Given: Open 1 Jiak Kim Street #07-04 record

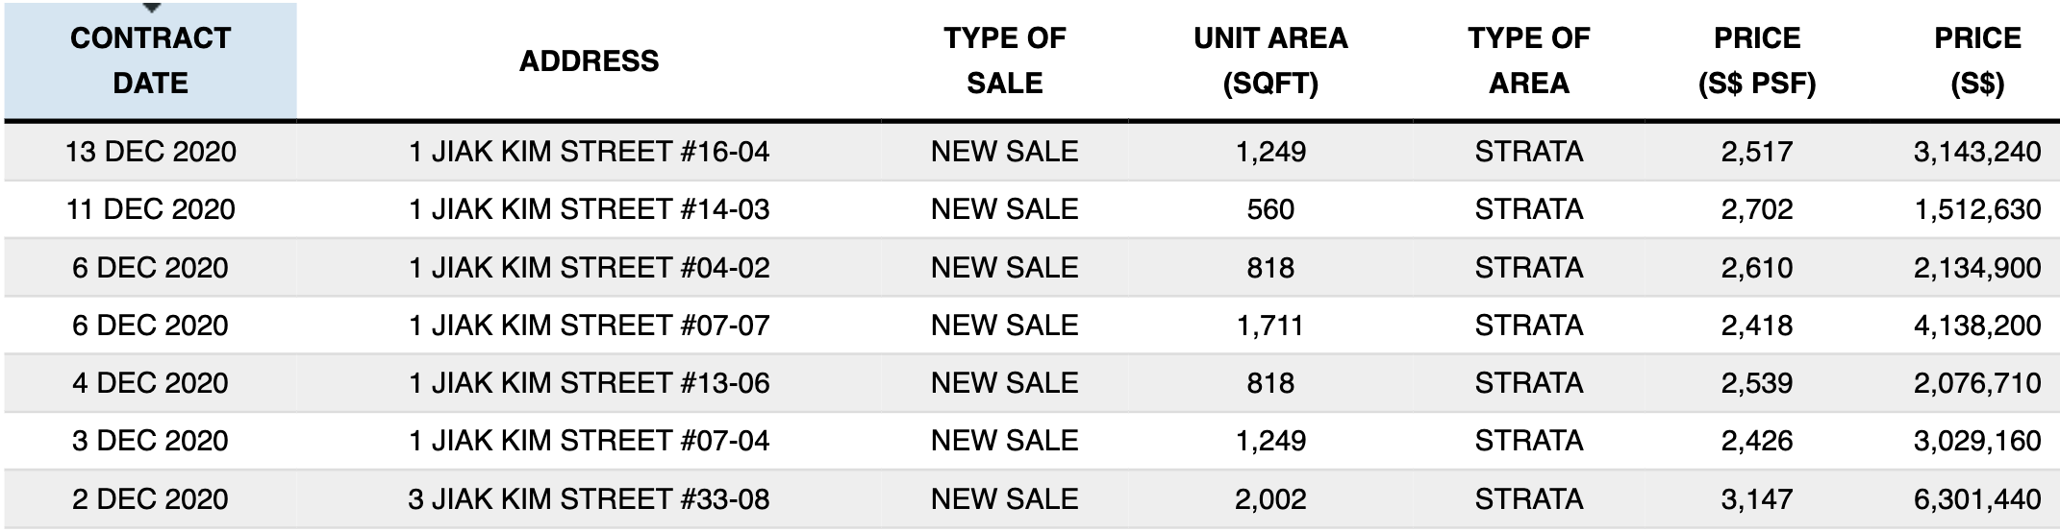Looking at the screenshot, I should click(x=589, y=441).
